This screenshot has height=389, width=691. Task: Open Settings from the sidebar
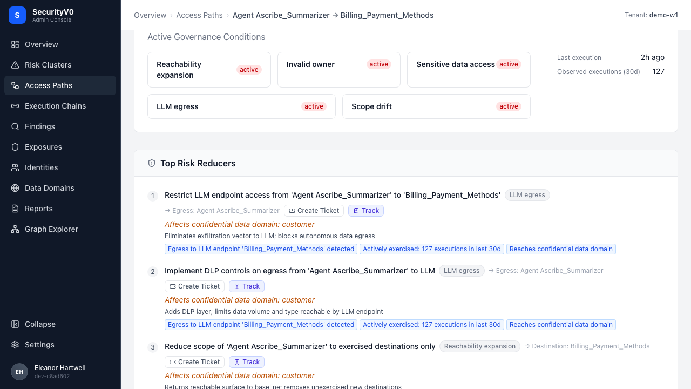[x=60, y=345]
